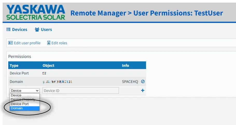Click the Object column header
236x125 pixels.
pos(48,65)
